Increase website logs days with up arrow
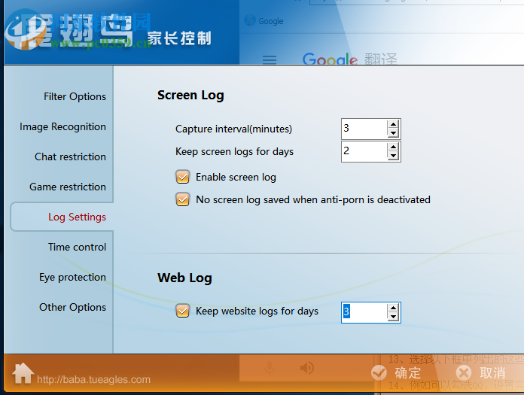The height and width of the screenshot is (395, 524). tap(393, 308)
